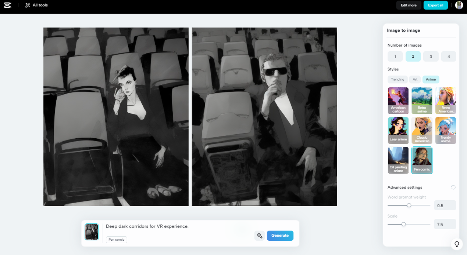Set number of images to 3
The height and width of the screenshot is (255, 467).
(431, 57)
